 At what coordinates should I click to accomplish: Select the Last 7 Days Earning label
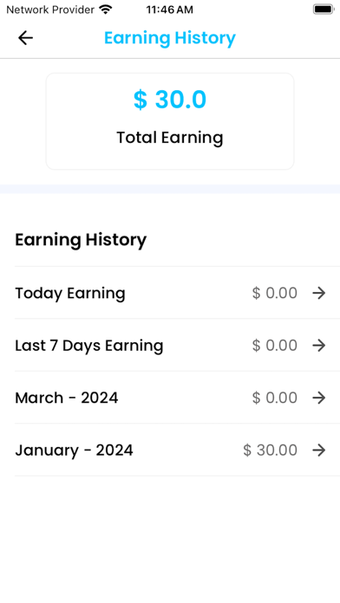[89, 346]
